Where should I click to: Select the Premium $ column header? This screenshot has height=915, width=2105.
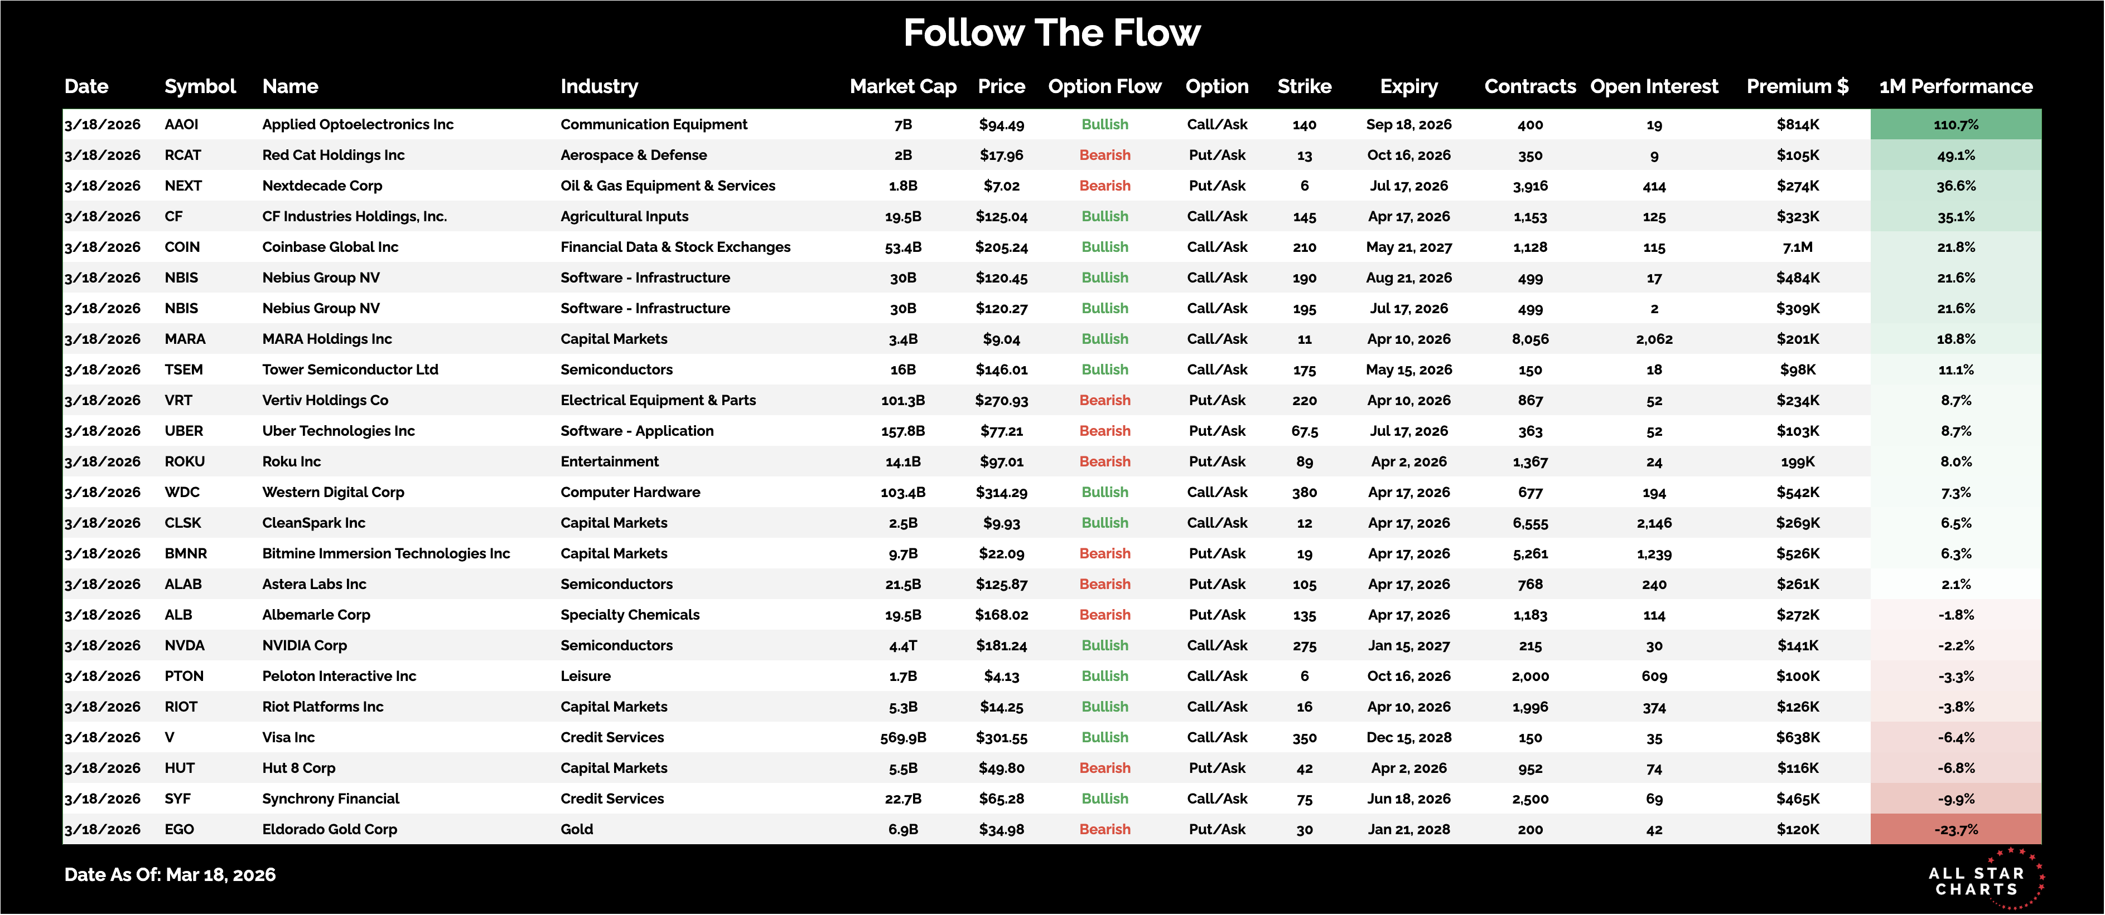[x=1797, y=86]
